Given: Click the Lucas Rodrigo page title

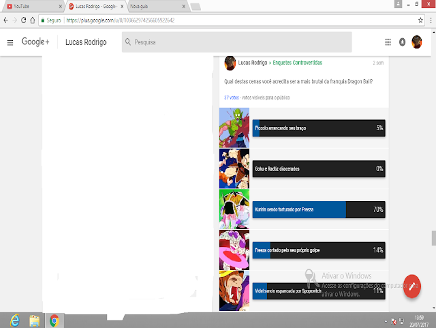Looking at the screenshot, I should [86, 42].
